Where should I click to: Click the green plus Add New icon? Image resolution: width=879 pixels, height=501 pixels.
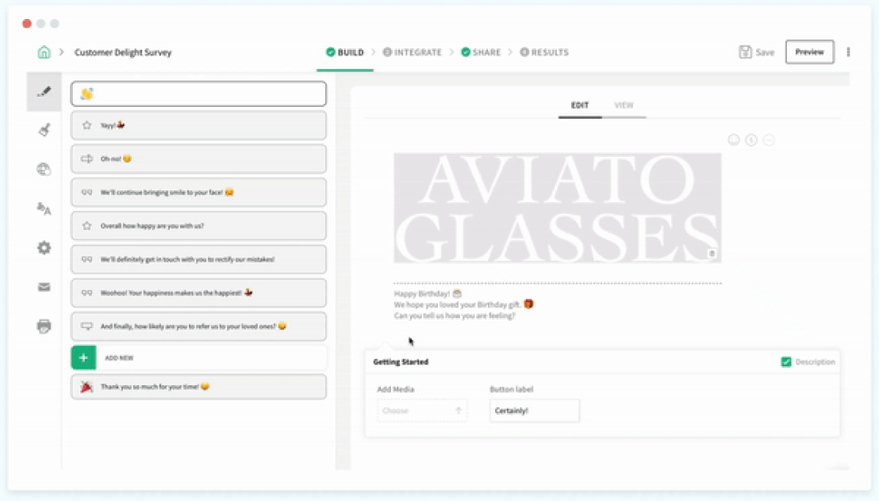pyautogui.click(x=83, y=358)
